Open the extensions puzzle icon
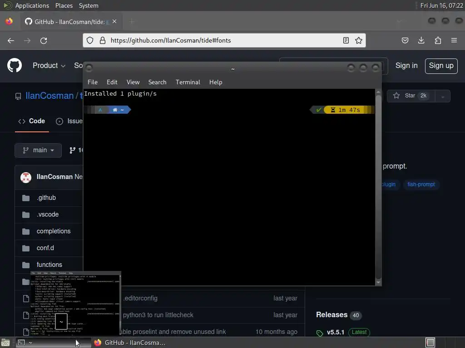465x348 pixels. (438, 40)
